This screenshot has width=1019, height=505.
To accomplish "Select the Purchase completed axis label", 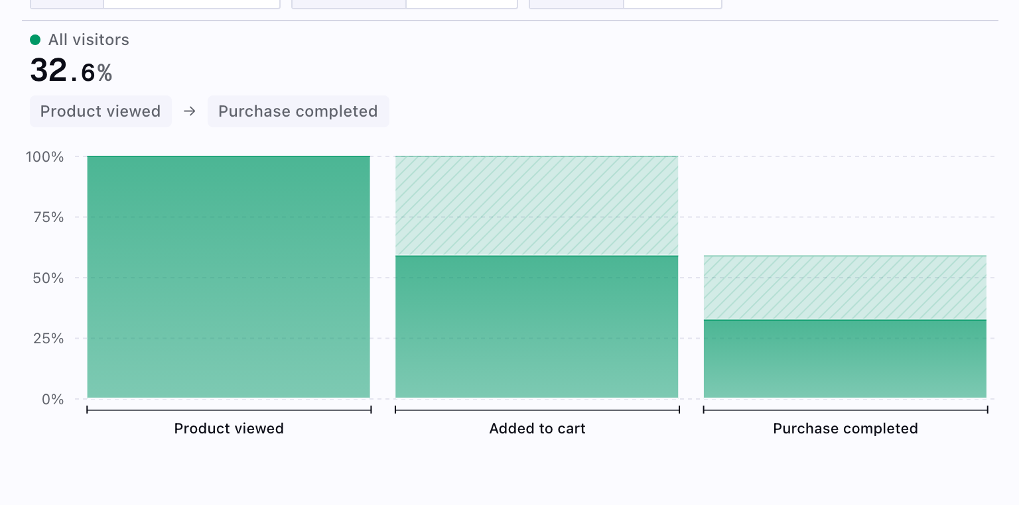I will click(845, 429).
